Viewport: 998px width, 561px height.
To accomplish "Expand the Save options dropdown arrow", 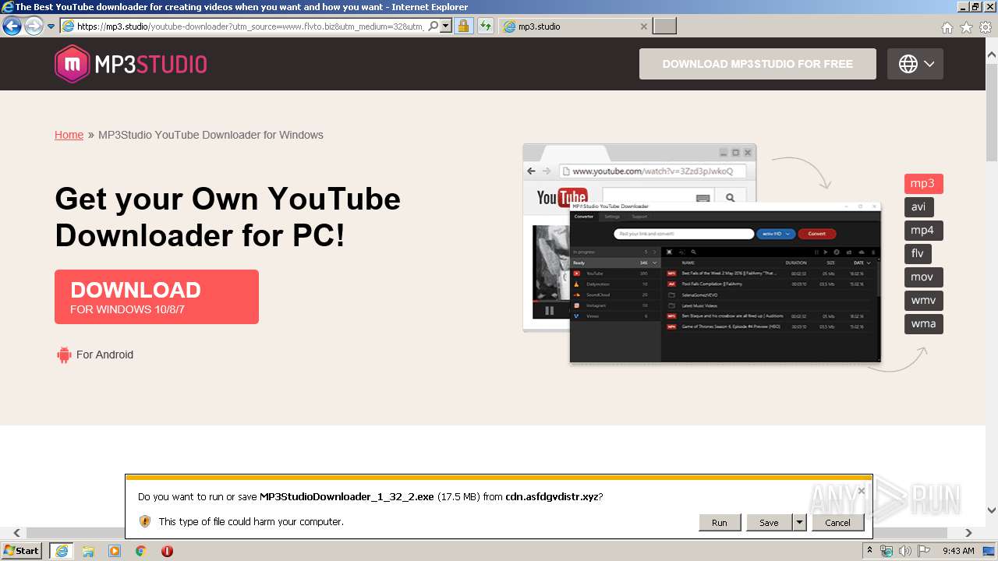I will tap(799, 523).
